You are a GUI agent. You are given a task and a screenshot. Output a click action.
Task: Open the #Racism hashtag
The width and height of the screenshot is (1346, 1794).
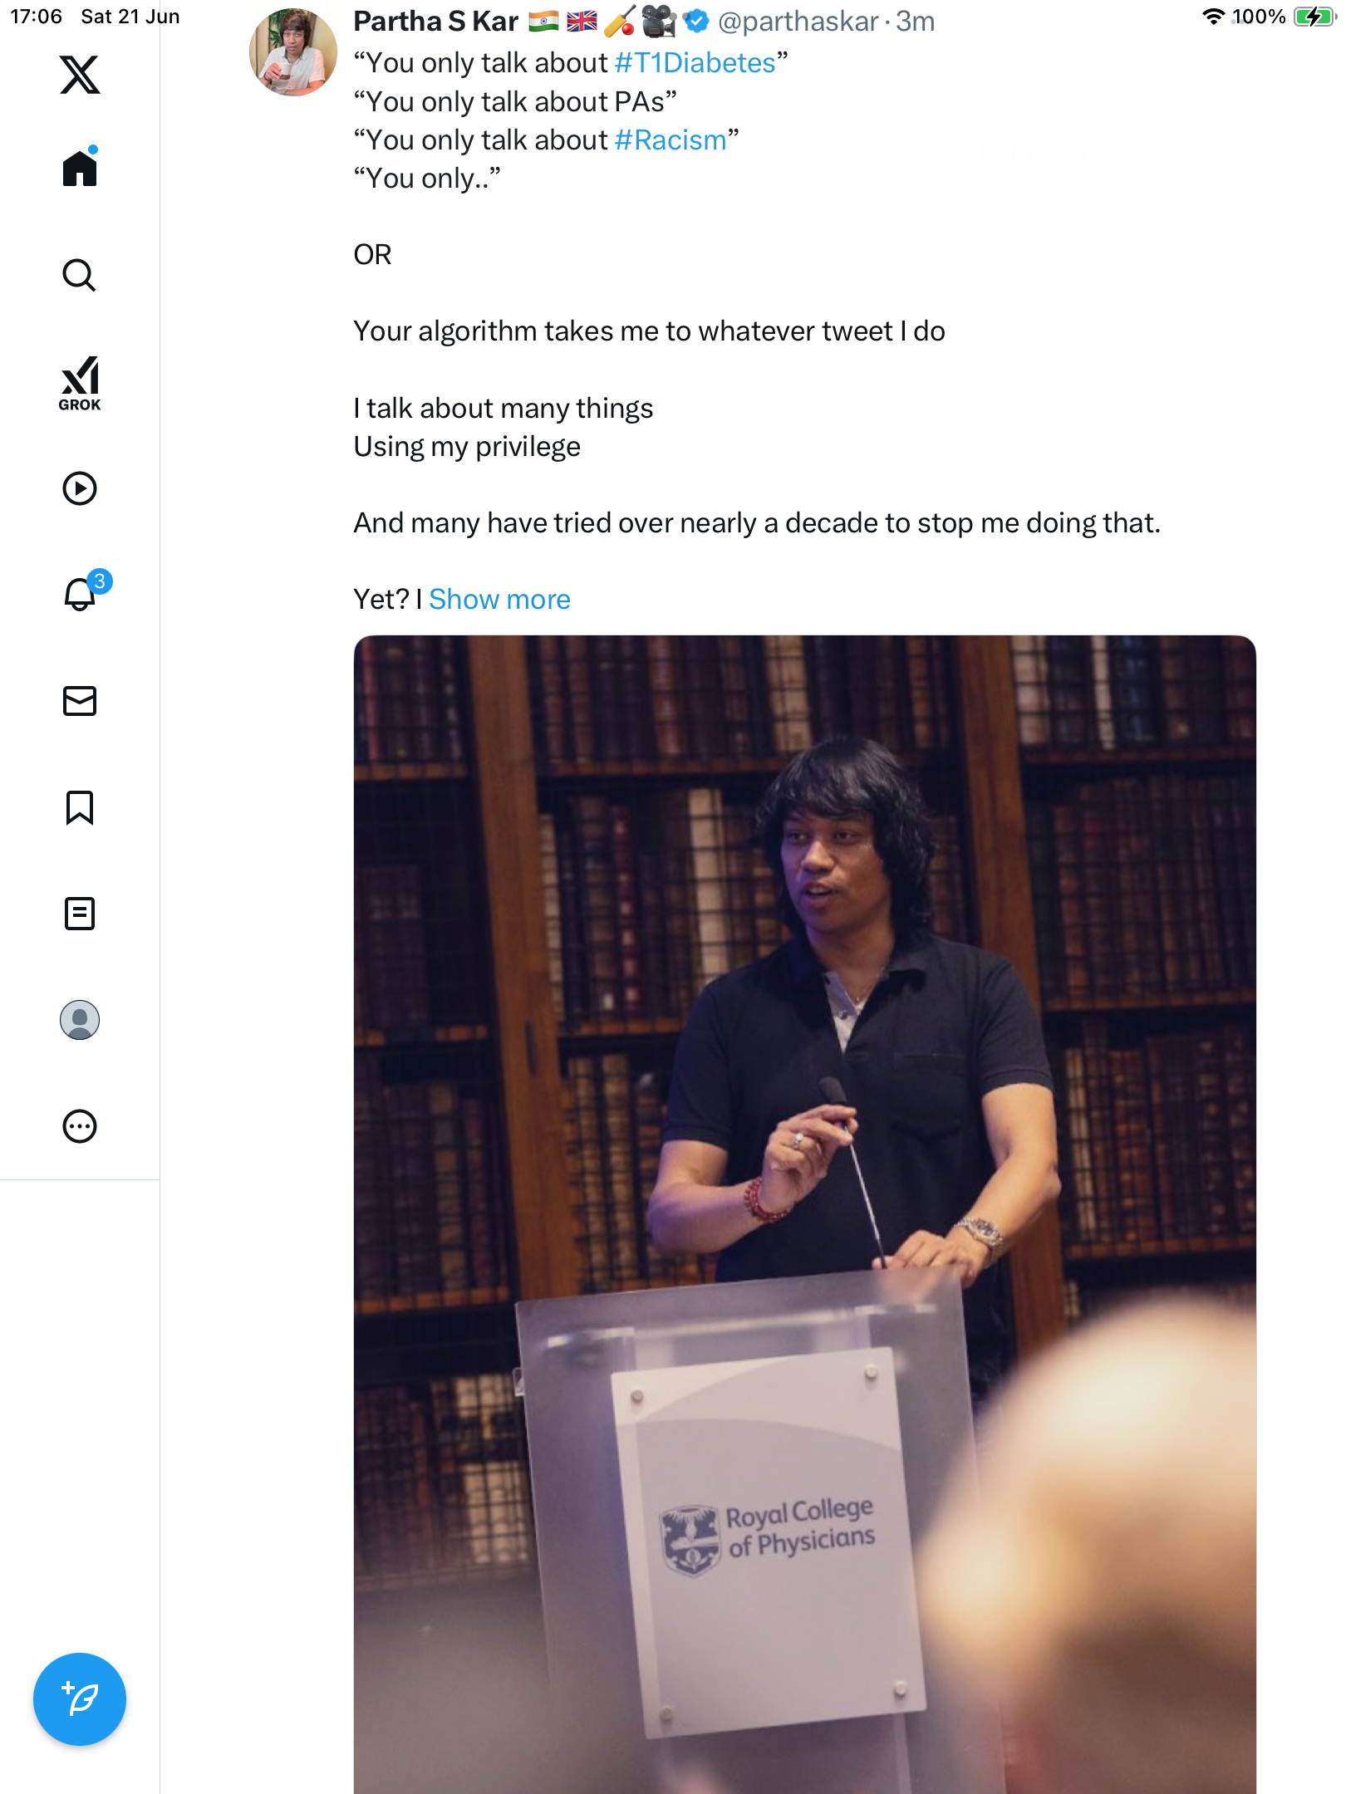[671, 140]
